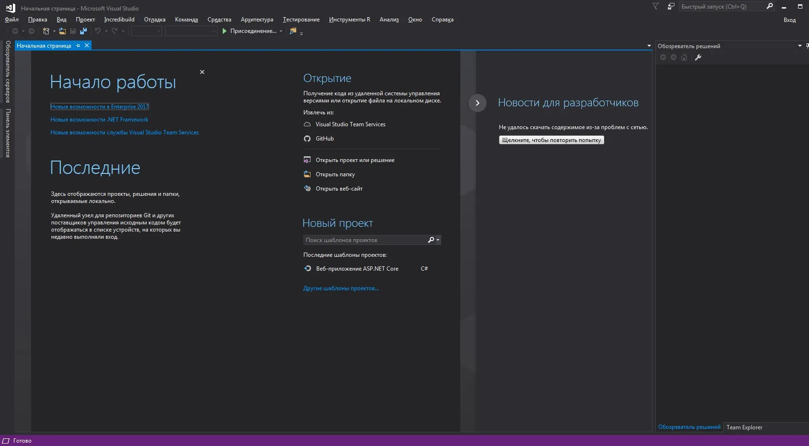The width and height of the screenshot is (809, 446).
Task: Click the notifications filter funnel icon
Action: (656, 6)
